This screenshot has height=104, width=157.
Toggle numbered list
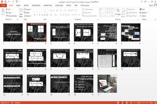click(x=65, y=10)
